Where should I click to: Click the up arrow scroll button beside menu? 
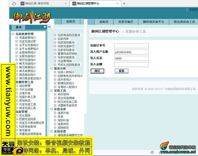49,27
